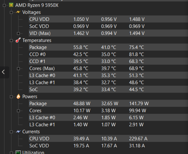Select the SoC temperature row label
188x154 pixels.
coord(34,90)
